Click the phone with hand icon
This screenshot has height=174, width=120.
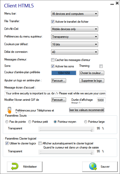pyautogui.click(x=9, y=110)
